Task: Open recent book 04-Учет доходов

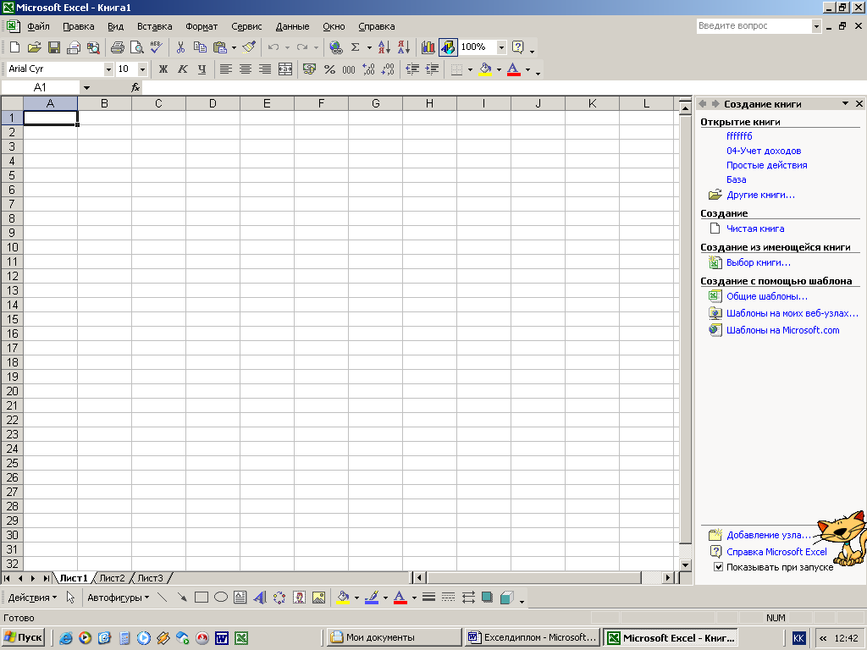Action: point(764,151)
